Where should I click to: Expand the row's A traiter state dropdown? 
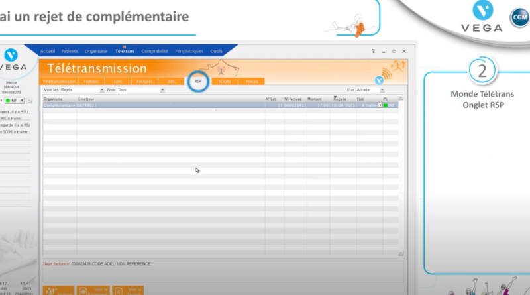coord(380,105)
